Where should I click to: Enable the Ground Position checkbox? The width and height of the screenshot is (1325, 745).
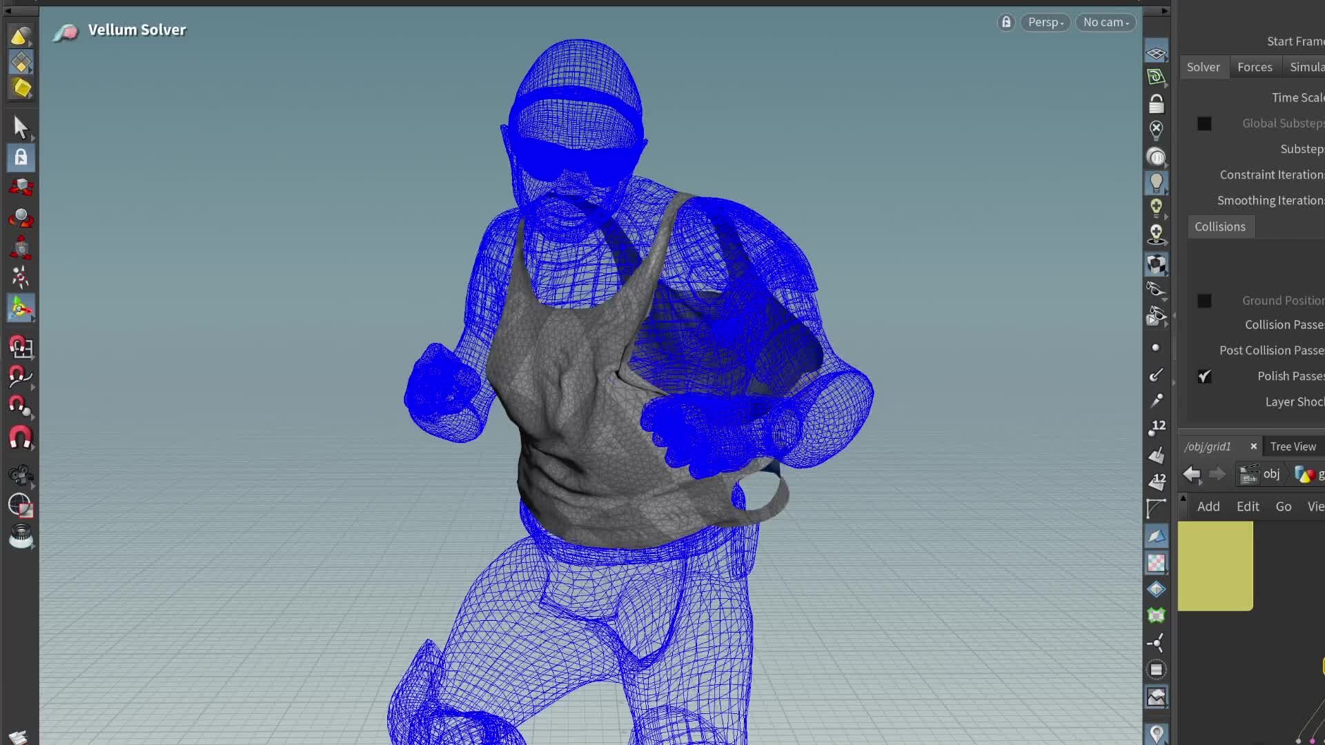pyautogui.click(x=1204, y=301)
